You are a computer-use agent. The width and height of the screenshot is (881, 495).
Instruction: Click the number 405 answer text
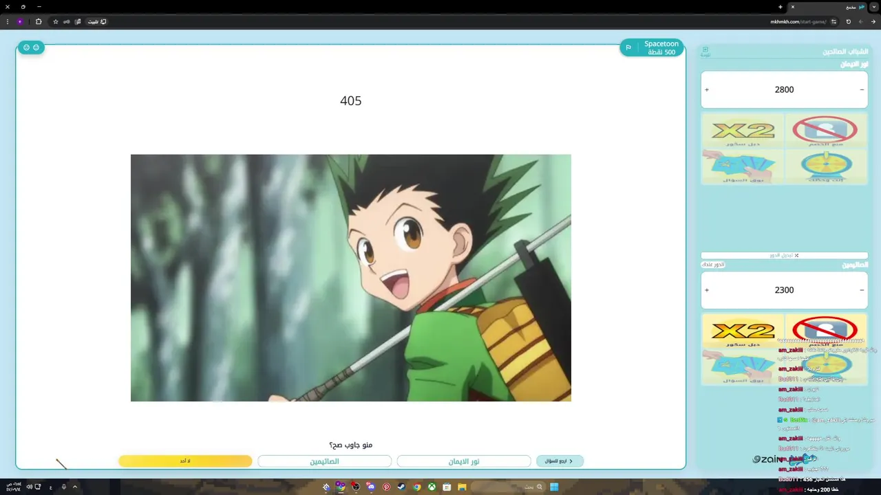click(x=351, y=100)
